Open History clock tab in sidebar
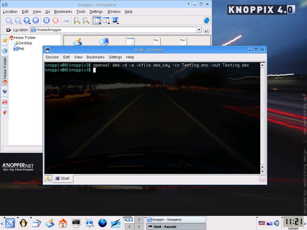This screenshot has height=230, width=307. (5, 51)
